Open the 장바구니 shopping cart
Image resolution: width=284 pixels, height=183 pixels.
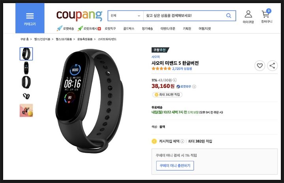pos(266,16)
